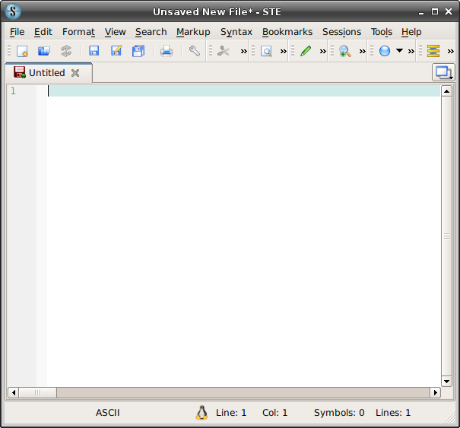Viewport: 460px width, 428px height.
Task: Click the "Line: 1" status entry
Action: pyautogui.click(x=231, y=413)
